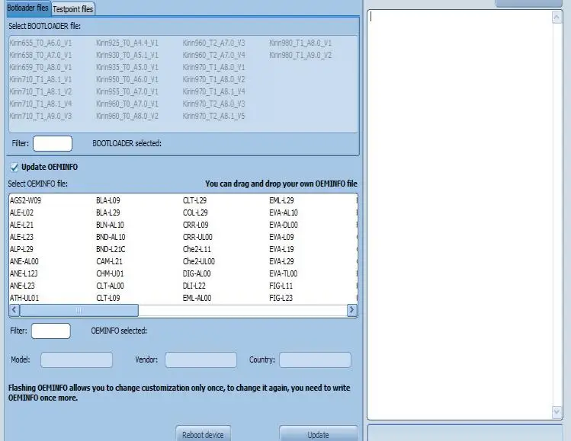Select BLN-AL10 in the OEMINFO list

click(x=110, y=225)
